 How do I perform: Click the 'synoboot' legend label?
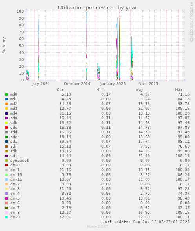(20, 161)
